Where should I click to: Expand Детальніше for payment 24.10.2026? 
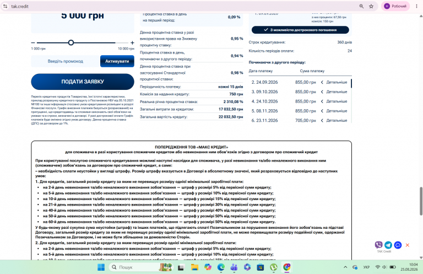(x=334, y=101)
